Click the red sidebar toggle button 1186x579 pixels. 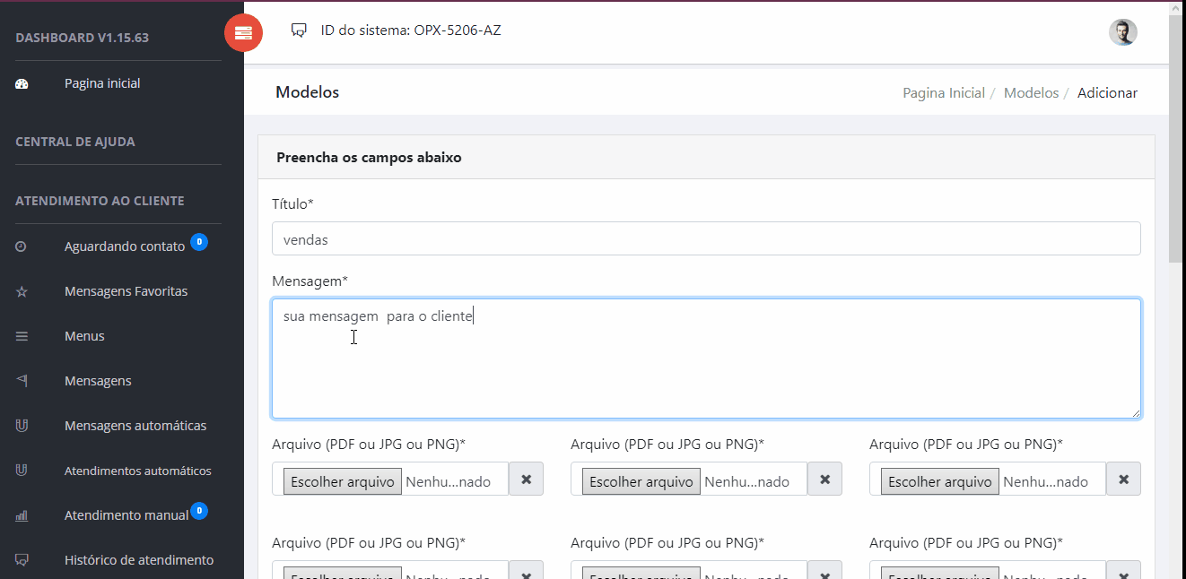(243, 33)
